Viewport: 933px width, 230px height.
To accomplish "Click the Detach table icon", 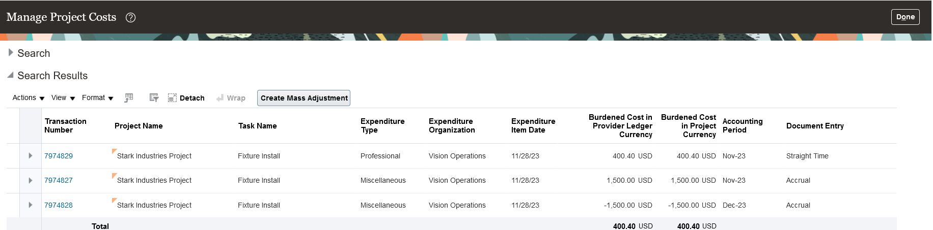I will click(x=172, y=98).
